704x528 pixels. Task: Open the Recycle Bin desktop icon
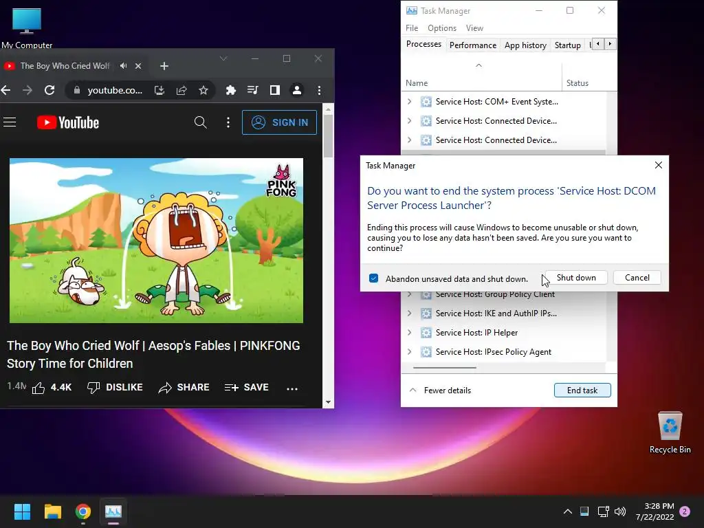[x=670, y=432]
